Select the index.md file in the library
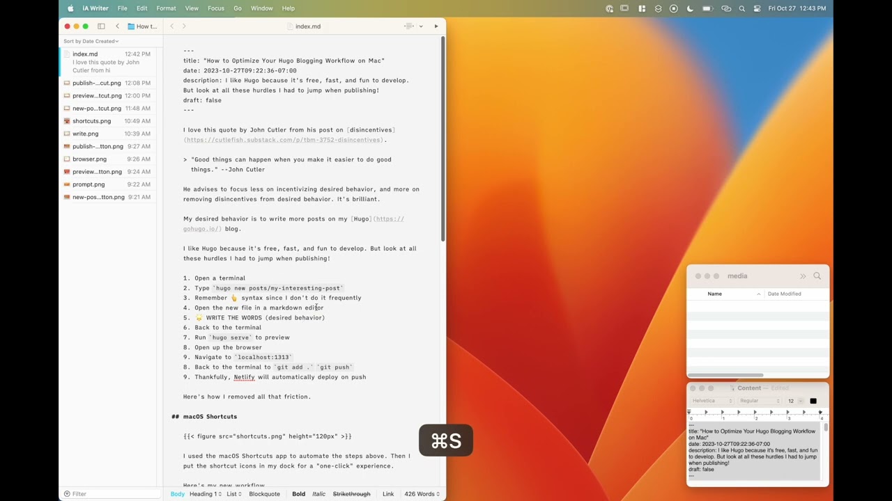This screenshot has height=501, width=892. point(107,62)
